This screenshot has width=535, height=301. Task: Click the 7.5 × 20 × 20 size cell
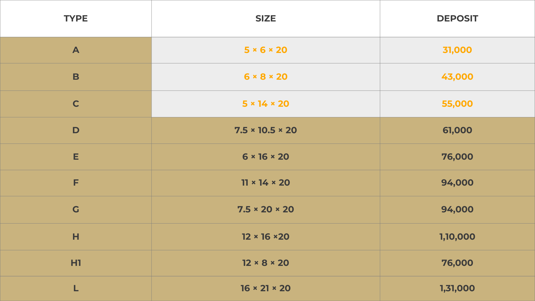tap(266, 209)
